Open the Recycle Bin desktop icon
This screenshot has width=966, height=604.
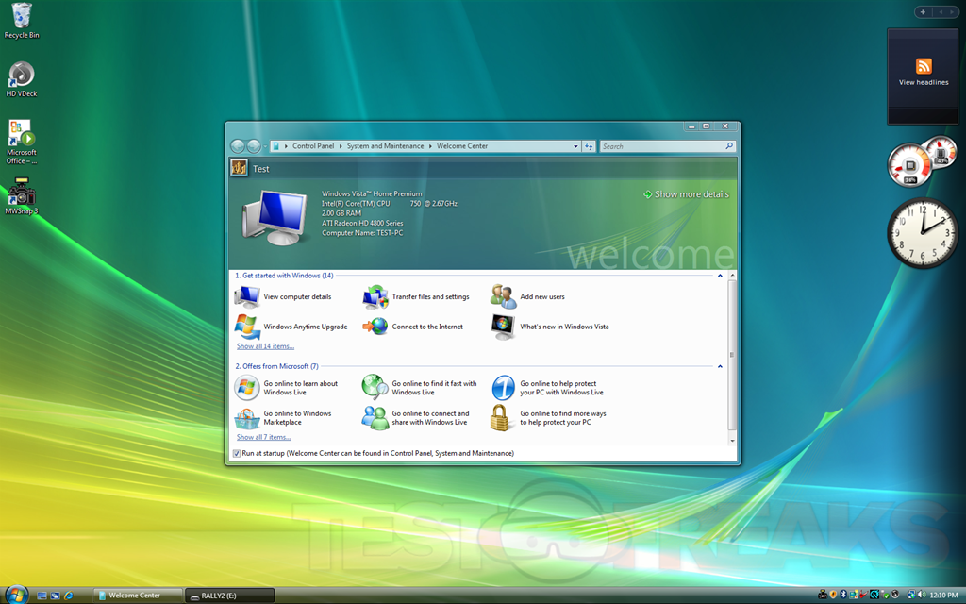pos(21,17)
